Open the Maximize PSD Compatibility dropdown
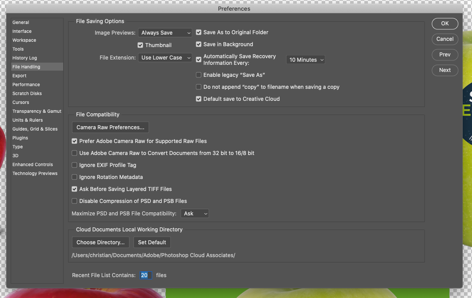The height and width of the screenshot is (298, 472). [x=194, y=213]
